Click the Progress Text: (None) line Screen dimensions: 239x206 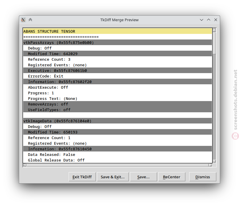[118, 98]
